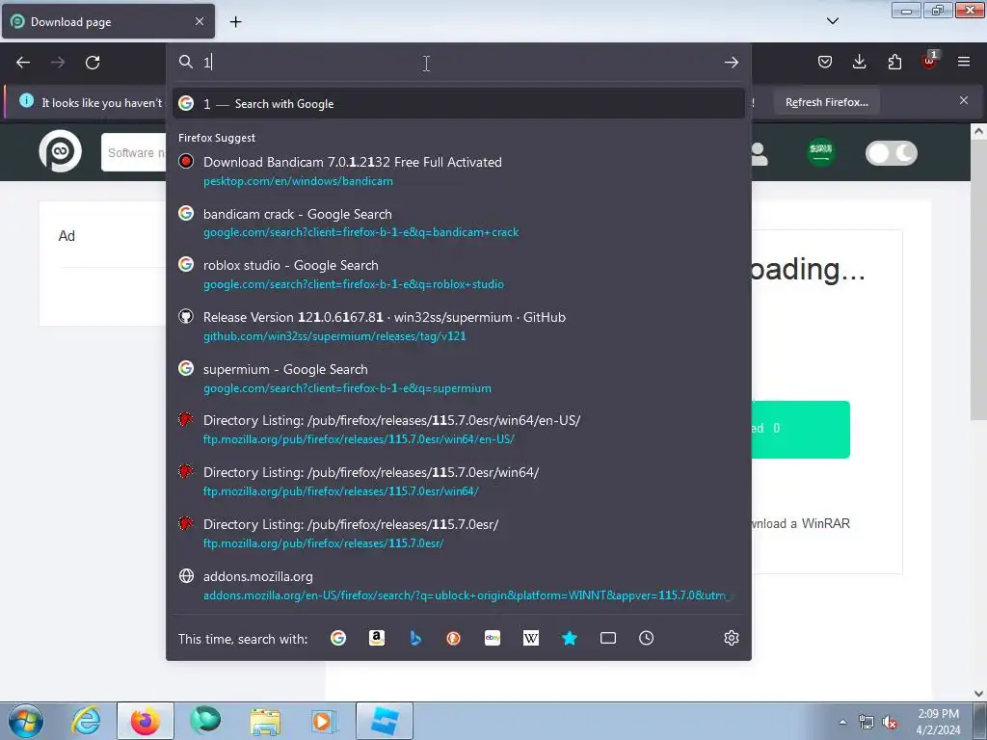Switch to Firefox in the taskbar
Viewport: 987px width, 740px height.
point(145,721)
